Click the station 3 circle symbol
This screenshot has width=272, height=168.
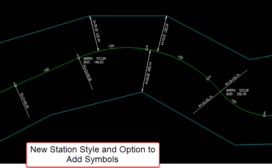[79, 58]
